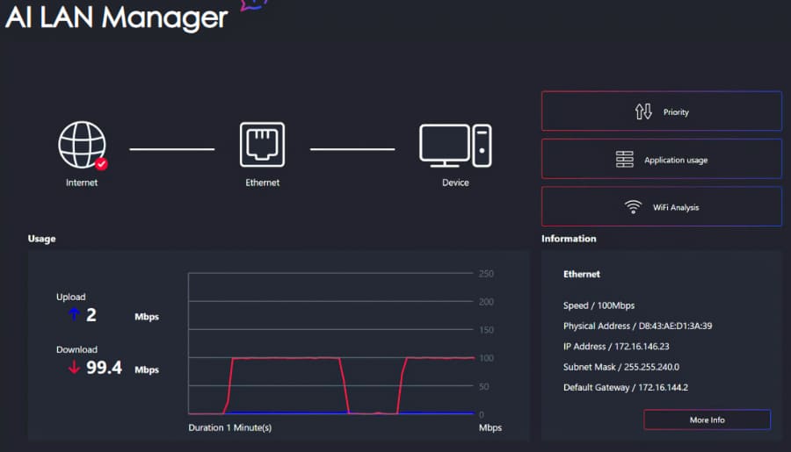Click the Default Gateway entry
Viewport: 791px width, 452px height.
pyautogui.click(x=623, y=387)
